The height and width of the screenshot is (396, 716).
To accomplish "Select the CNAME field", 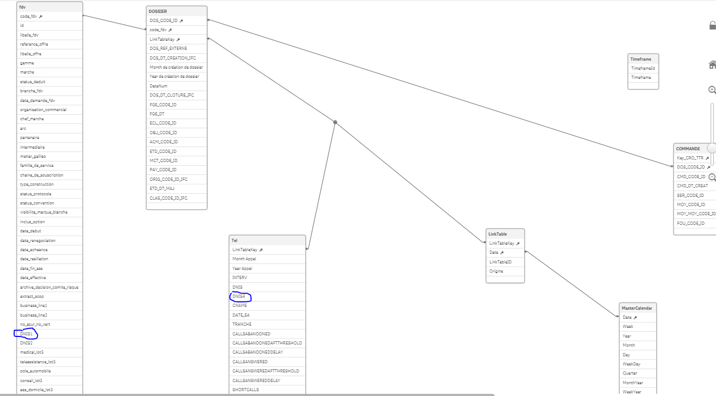I will point(268,305).
